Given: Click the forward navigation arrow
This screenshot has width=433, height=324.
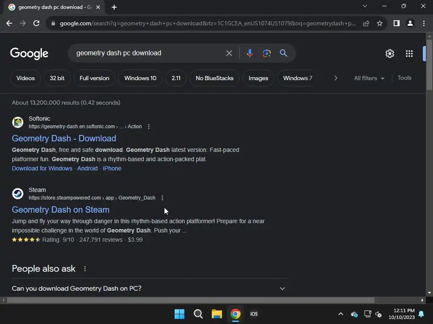Looking at the screenshot, I should (23, 24).
